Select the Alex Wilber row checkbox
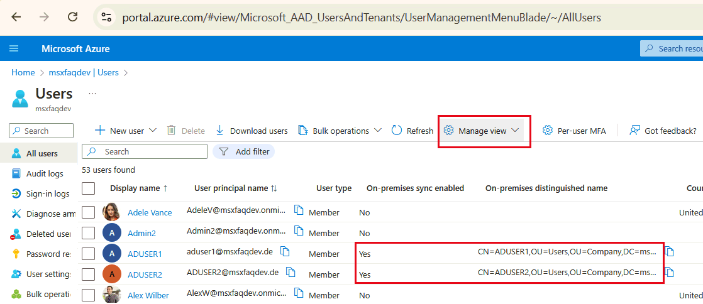Viewport: 703px width, 304px height. pyautogui.click(x=88, y=295)
